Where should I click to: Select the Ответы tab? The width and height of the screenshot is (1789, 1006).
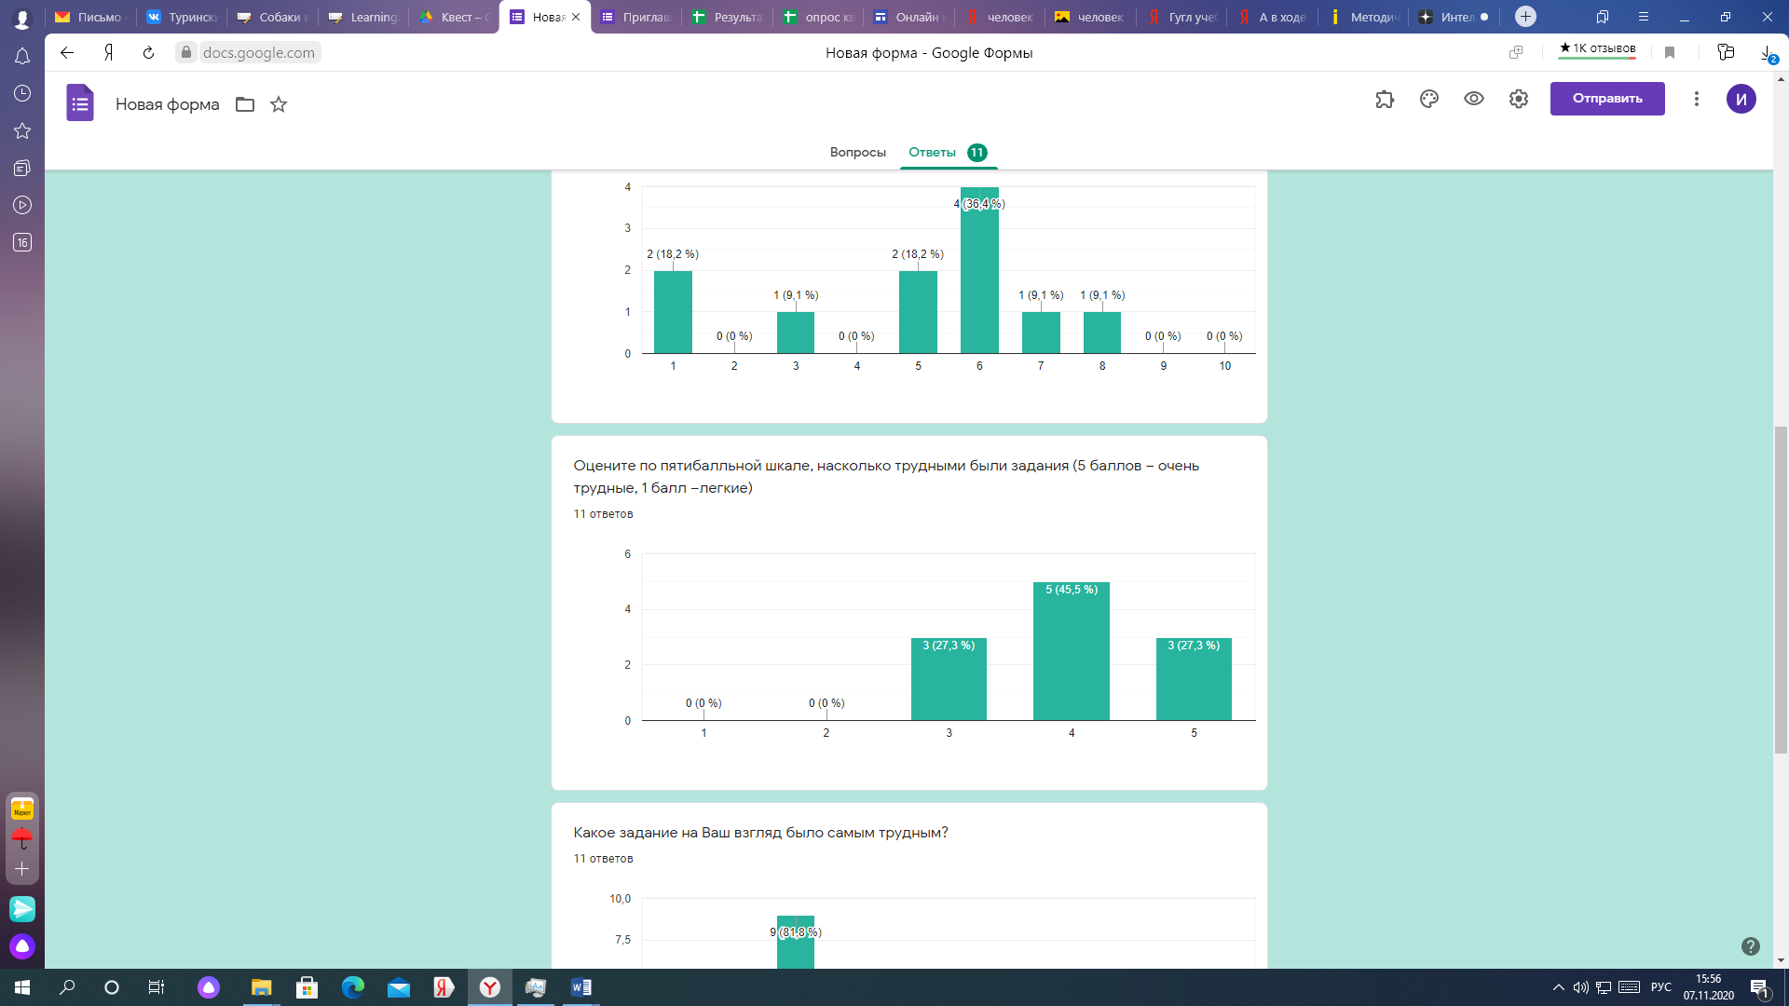click(x=948, y=152)
